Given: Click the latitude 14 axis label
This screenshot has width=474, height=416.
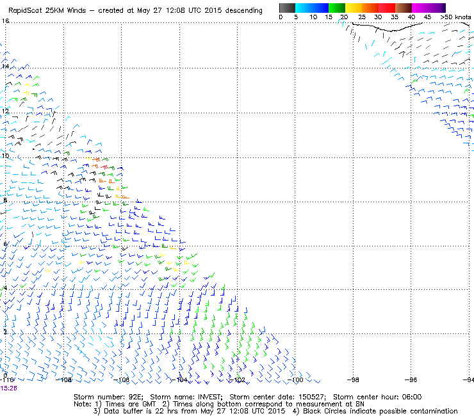Looking at the screenshot, I should click(5, 66).
